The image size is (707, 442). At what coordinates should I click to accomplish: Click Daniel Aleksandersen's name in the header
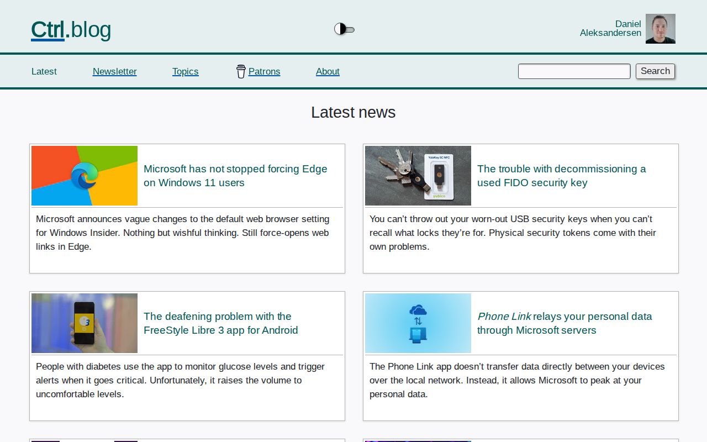(x=610, y=28)
